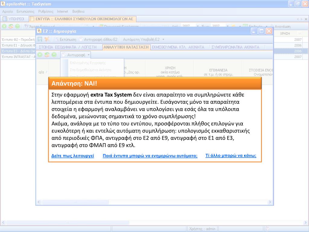Image resolution: width=309 pixels, height=232 pixels.
Task: Expand the Αυτόματη Υποβολή Ε2 dropdown arrow
Action: click(163, 40)
